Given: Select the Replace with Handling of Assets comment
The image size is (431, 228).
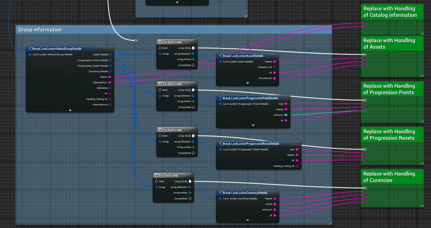Looking at the screenshot, I should (x=392, y=44).
